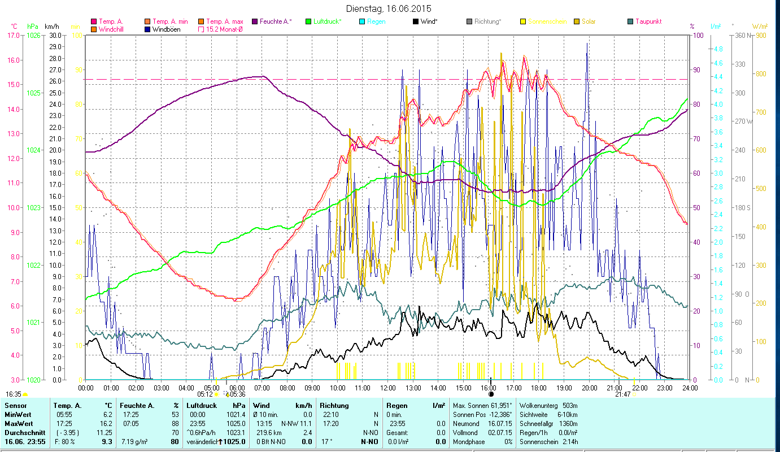This screenshot has height=452, width=780.
Task: Click the °C axis unit label
Action: [14, 27]
